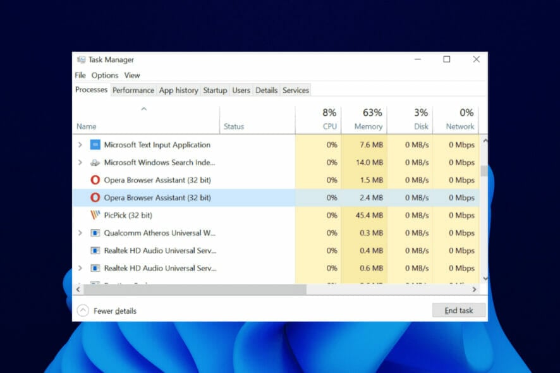Click the 7.6 MB memory value
560x373 pixels.
(372, 145)
